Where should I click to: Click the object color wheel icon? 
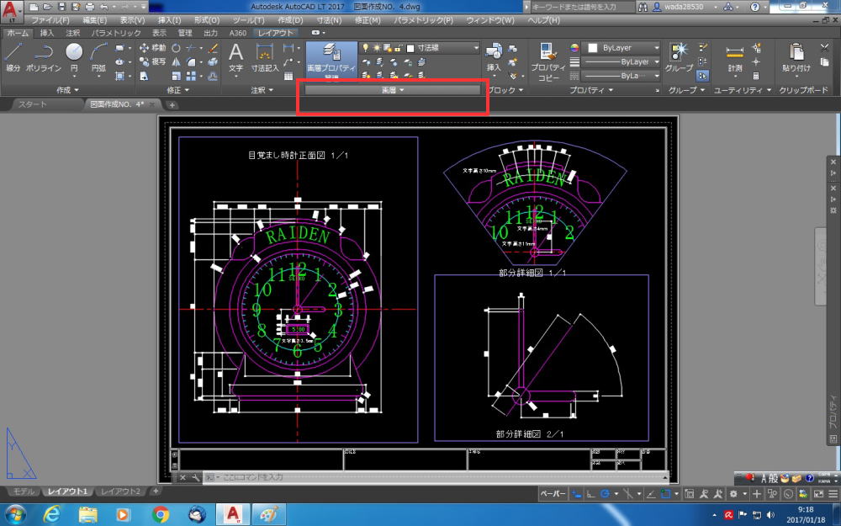tap(574, 48)
